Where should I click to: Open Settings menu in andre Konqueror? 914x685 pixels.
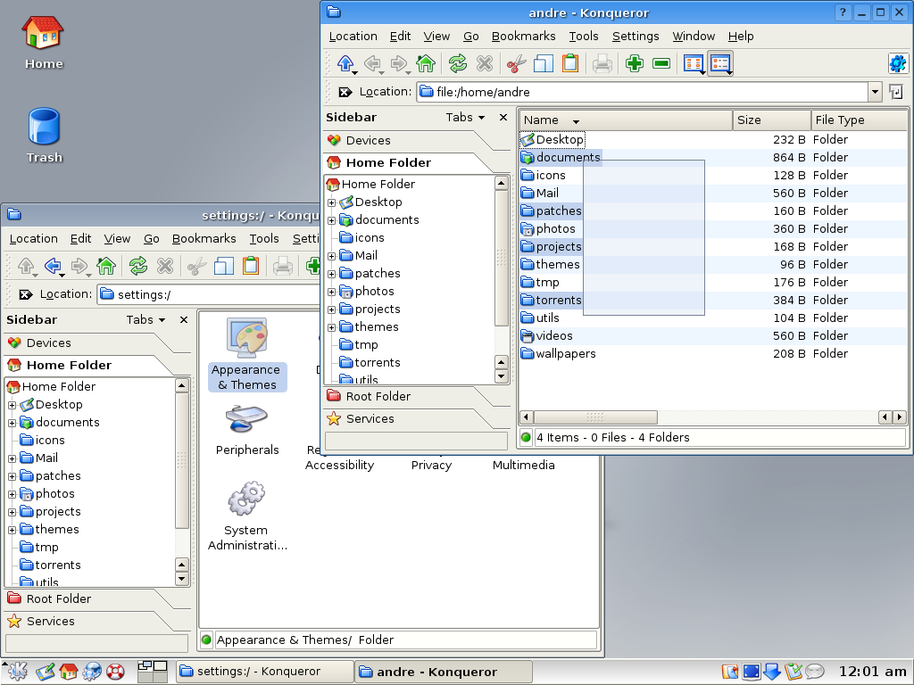636,36
